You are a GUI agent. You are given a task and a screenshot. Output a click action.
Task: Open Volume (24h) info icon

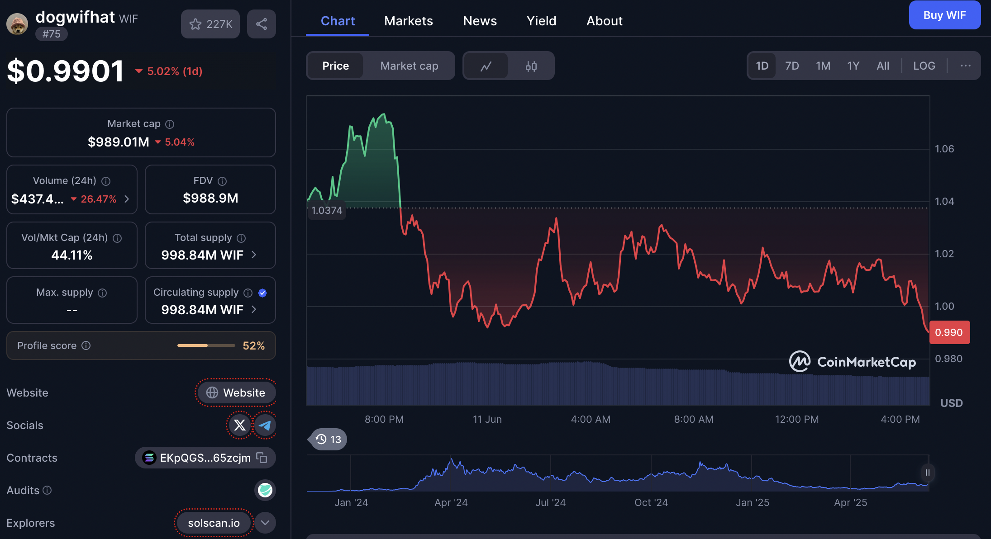pyautogui.click(x=106, y=181)
